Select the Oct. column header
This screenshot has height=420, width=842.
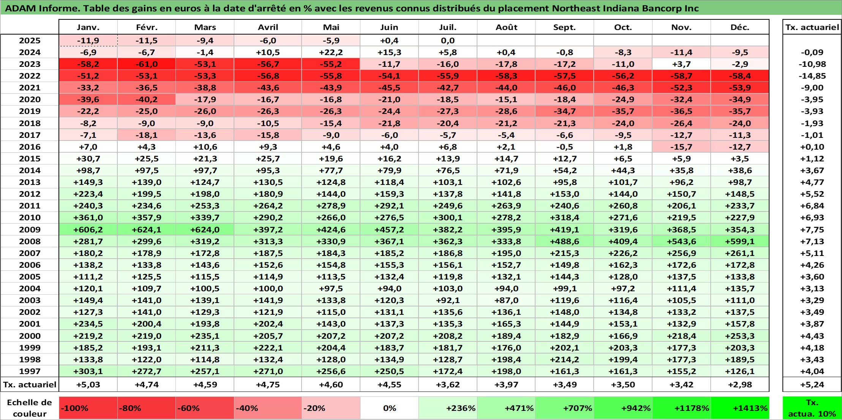click(623, 27)
